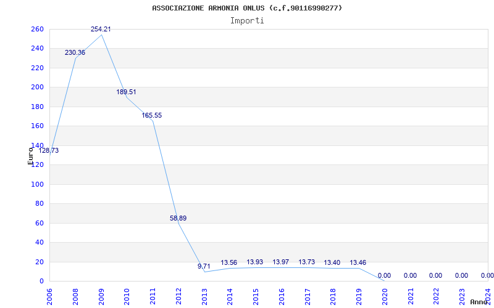Select the 58.89 data label
Screen dimensions: 494x308
(x=178, y=218)
